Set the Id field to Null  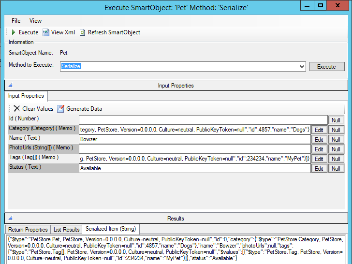pyautogui.click(x=336, y=120)
